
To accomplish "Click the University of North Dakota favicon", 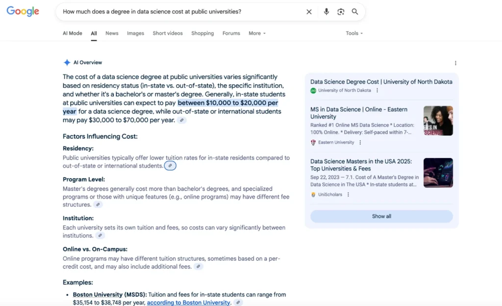I will click(x=313, y=91).
